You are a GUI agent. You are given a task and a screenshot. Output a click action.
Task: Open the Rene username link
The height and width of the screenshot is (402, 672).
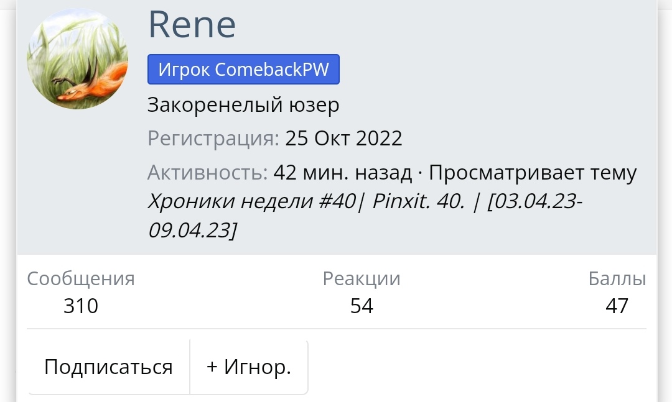click(x=192, y=24)
